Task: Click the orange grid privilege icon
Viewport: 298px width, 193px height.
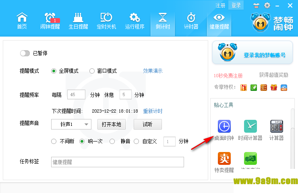Action: click(x=264, y=88)
